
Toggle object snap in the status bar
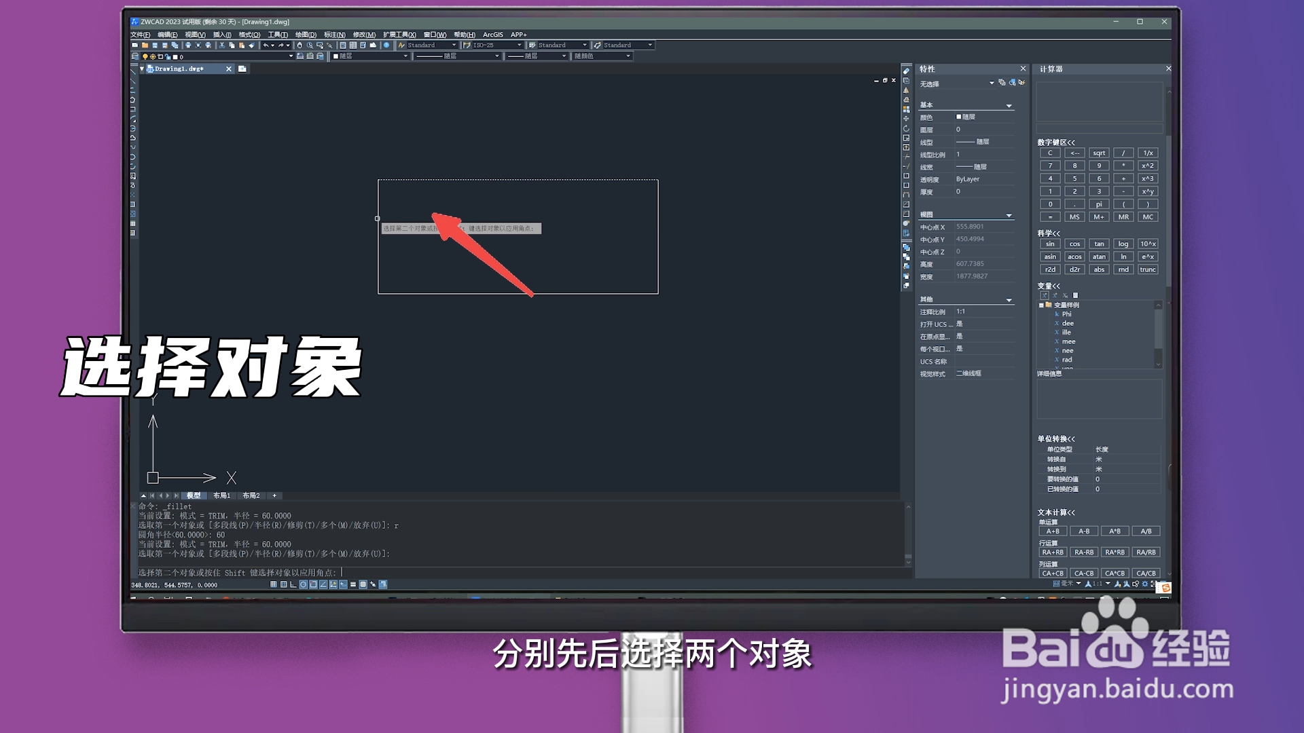click(x=314, y=584)
